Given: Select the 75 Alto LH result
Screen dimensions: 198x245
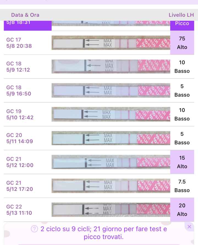Looking at the screenshot, I should click(182, 43).
